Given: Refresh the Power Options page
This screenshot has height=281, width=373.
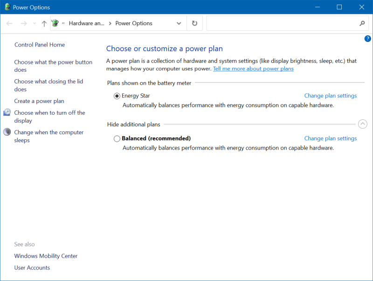Looking at the screenshot, I should coord(194,23).
